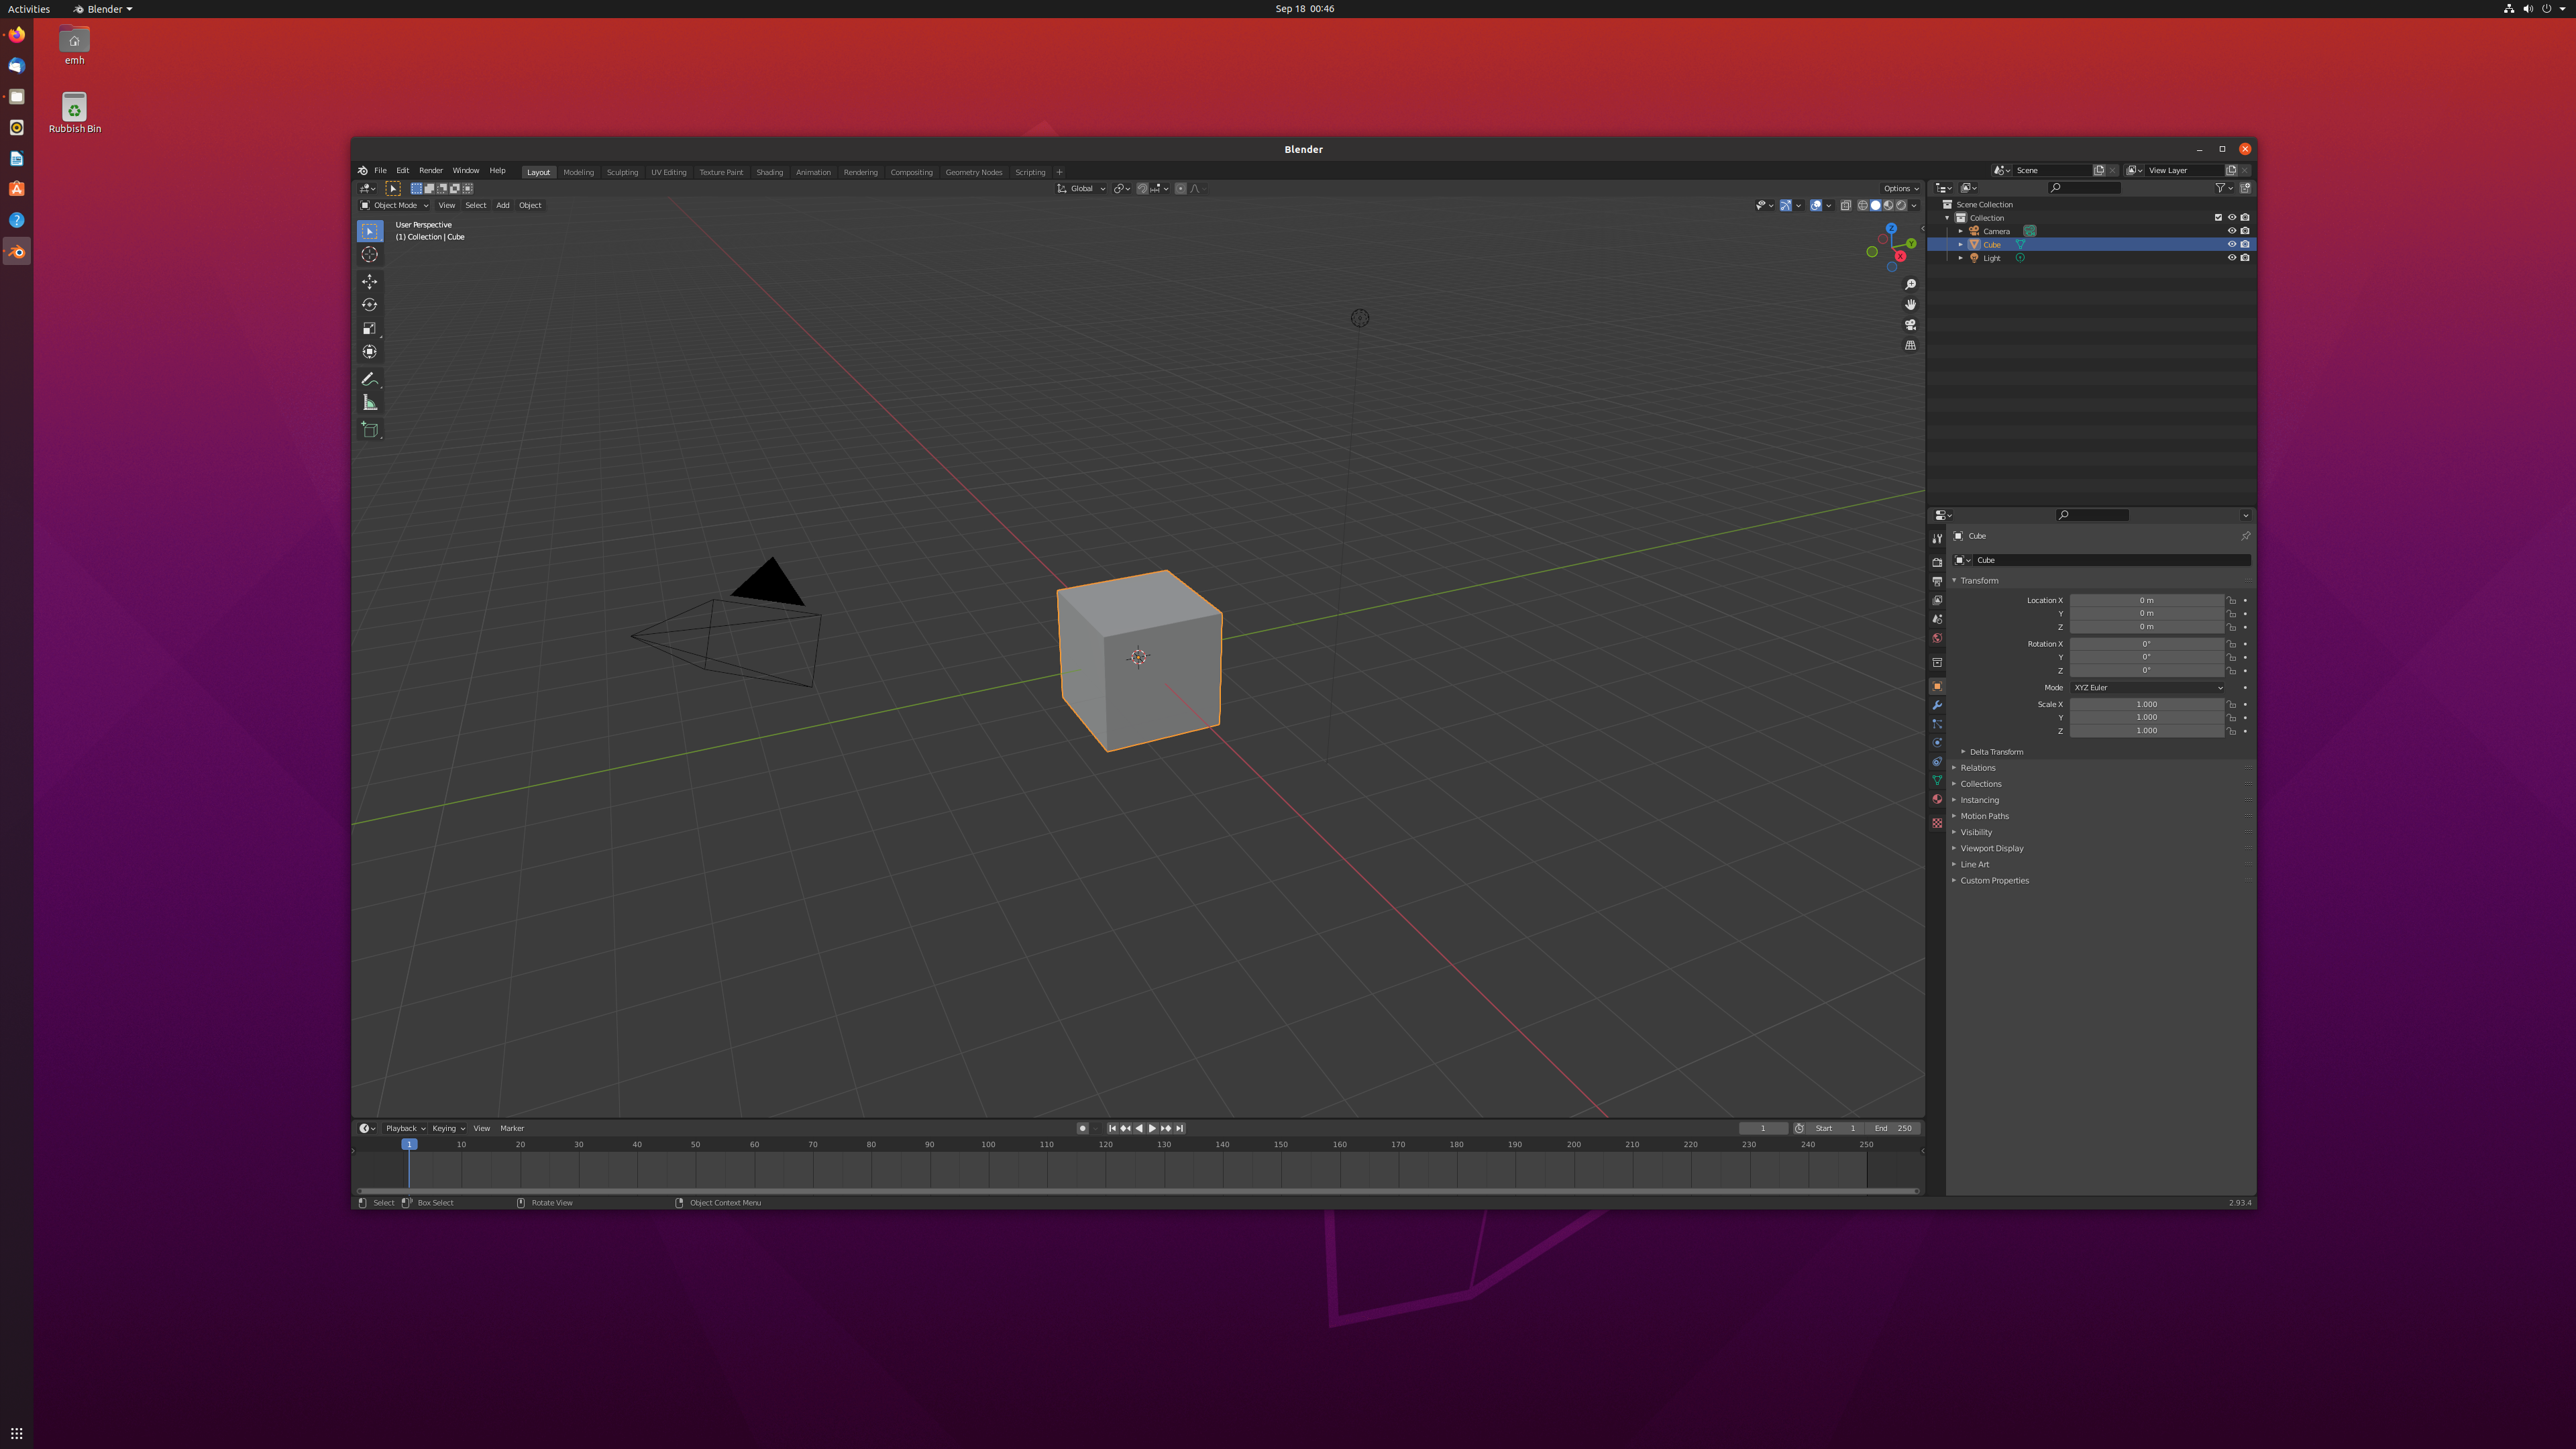This screenshot has height=1449, width=2576.
Task: Open the File menu
Action: click(x=380, y=171)
